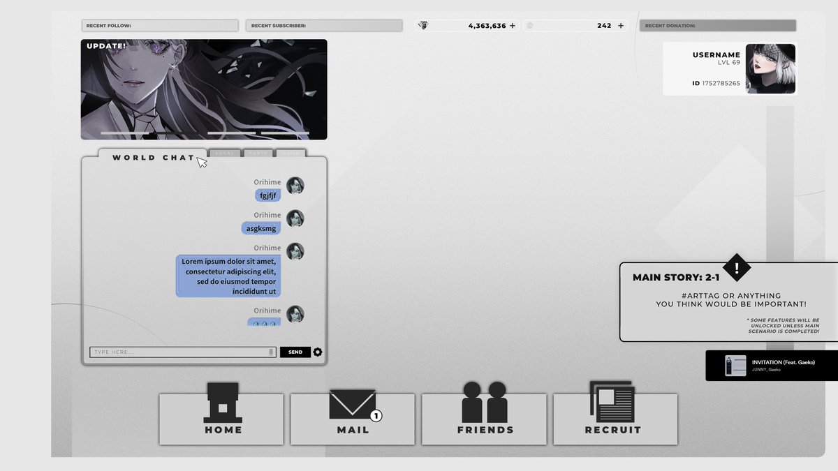This screenshot has height=471, width=838.
Task: Click the LVL 69 level text
Action: coord(729,63)
